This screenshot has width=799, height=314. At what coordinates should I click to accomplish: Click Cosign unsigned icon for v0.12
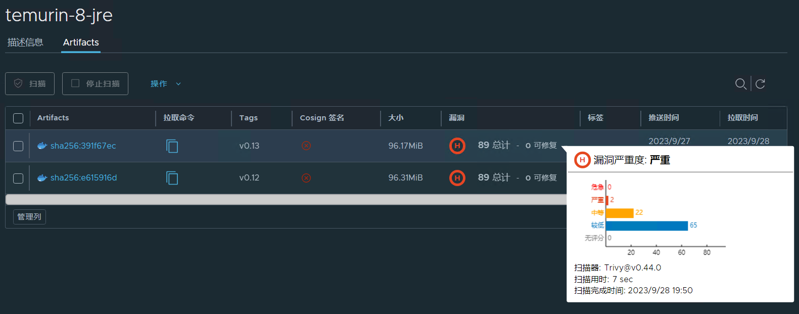[306, 178]
